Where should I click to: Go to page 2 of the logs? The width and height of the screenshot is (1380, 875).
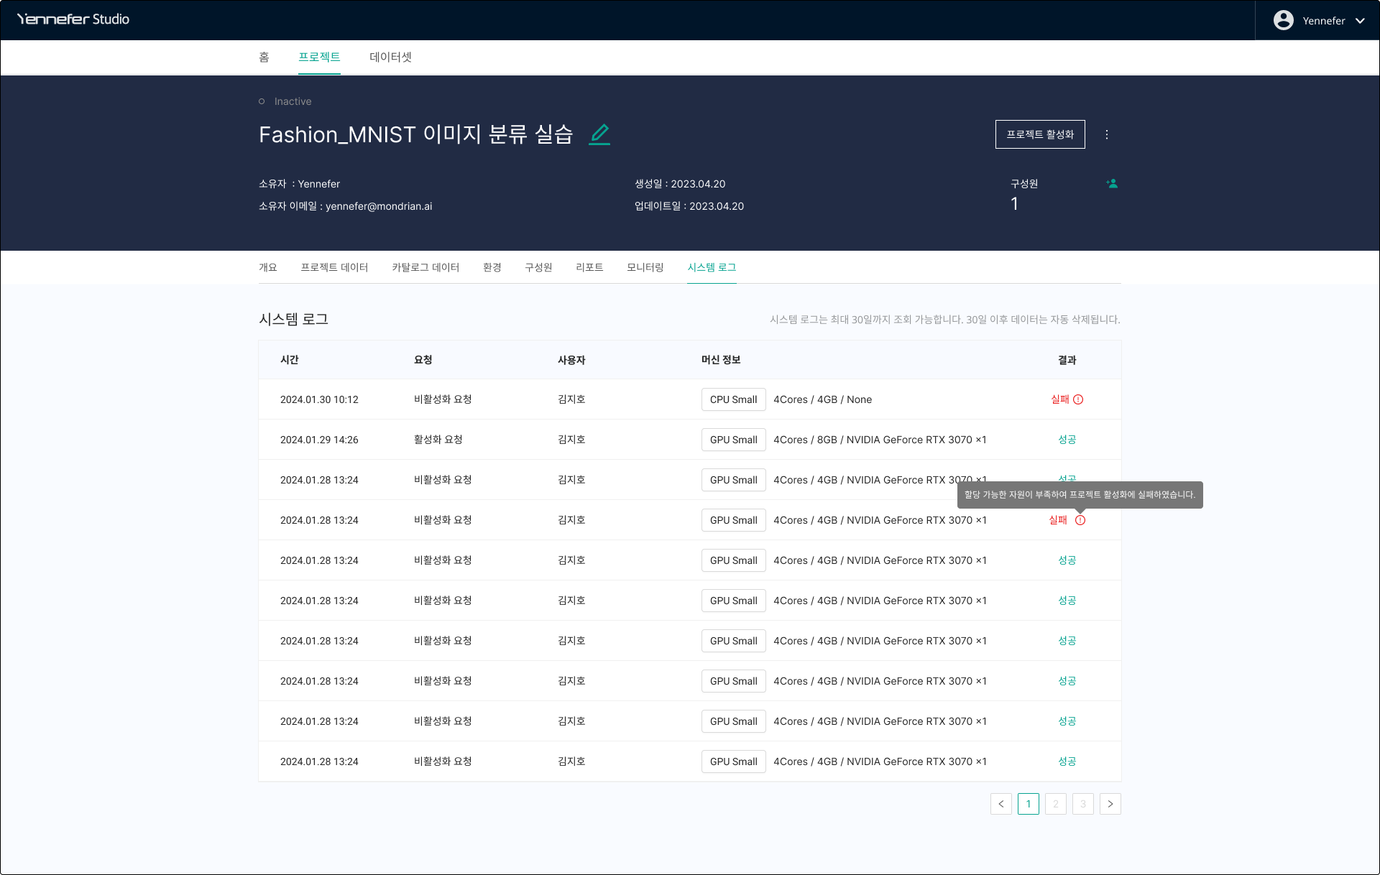1056,804
